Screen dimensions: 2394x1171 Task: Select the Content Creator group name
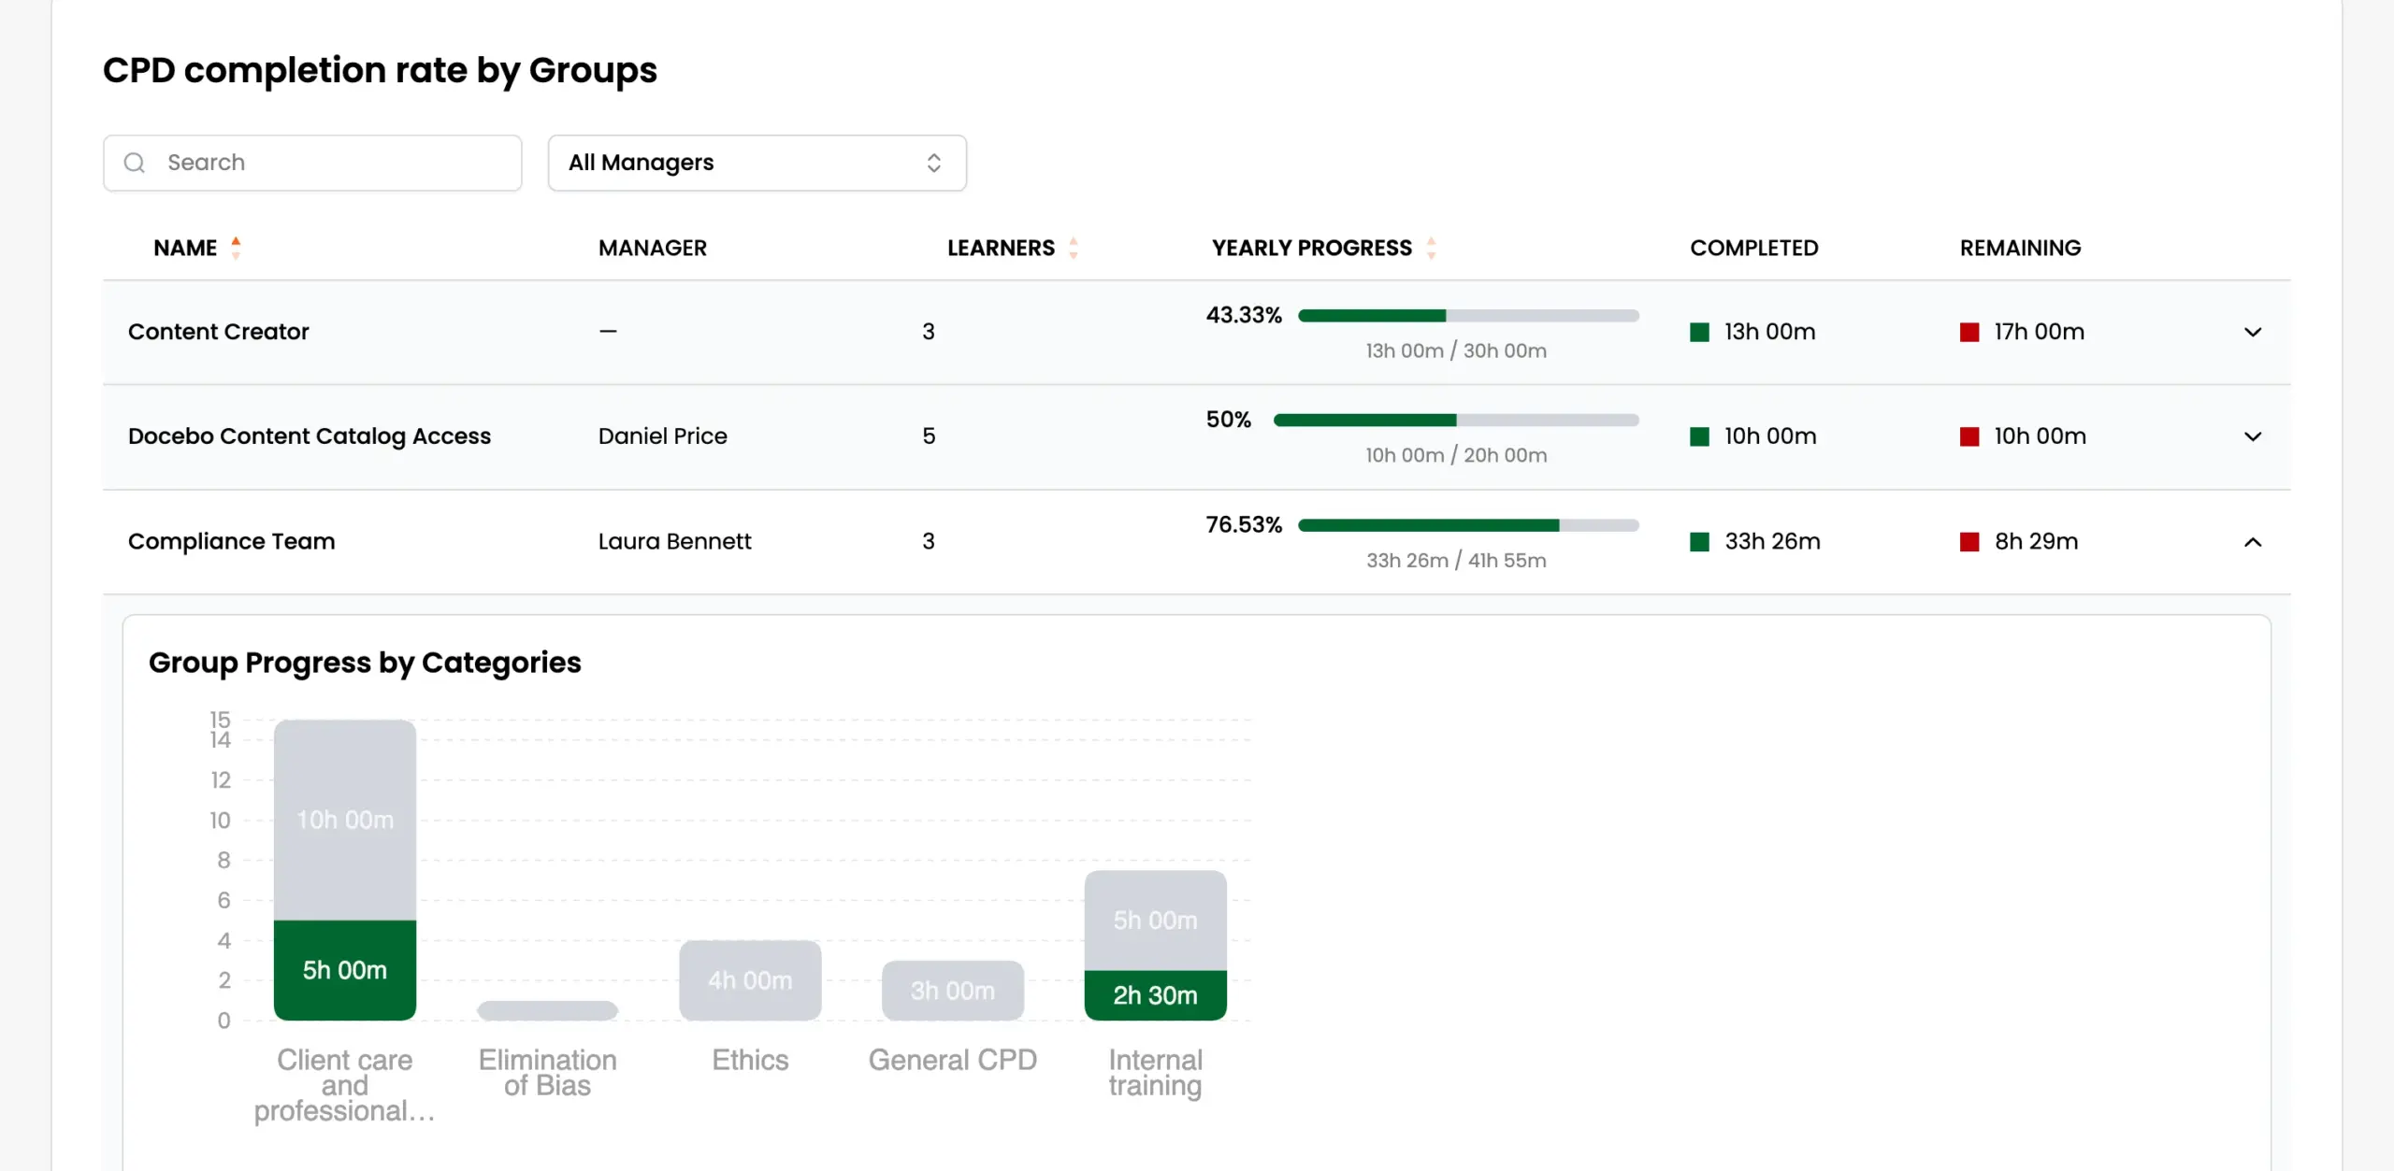click(218, 332)
